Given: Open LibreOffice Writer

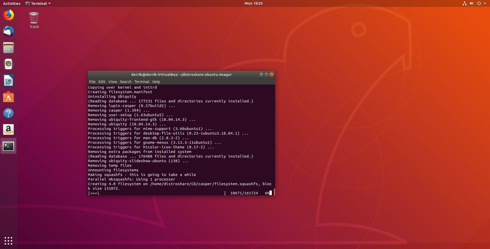Looking at the screenshot, I should pos(8,80).
